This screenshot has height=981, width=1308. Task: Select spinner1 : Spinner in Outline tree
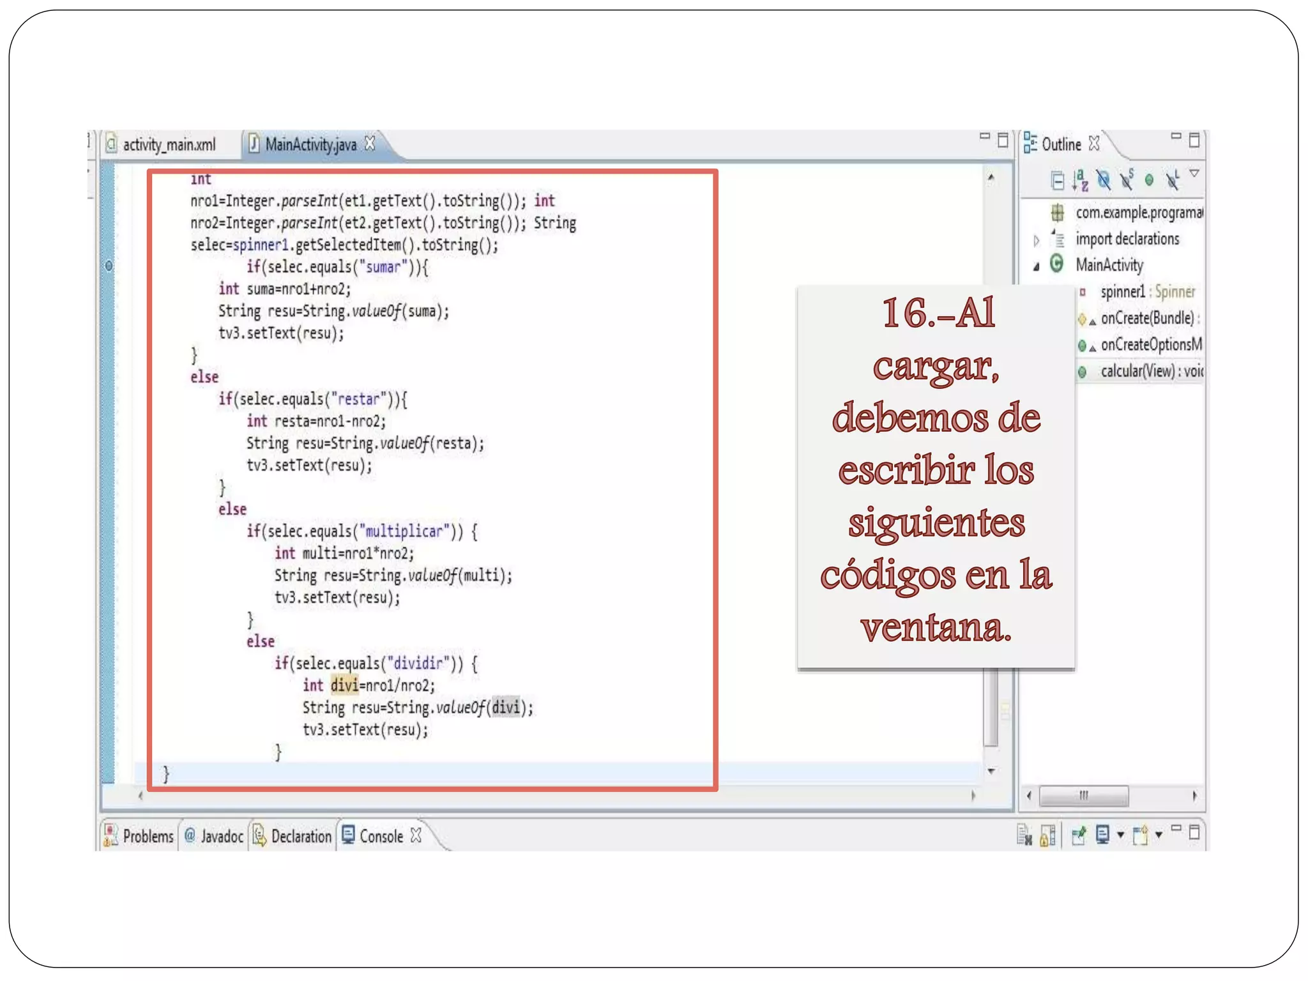click(x=1148, y=292)
